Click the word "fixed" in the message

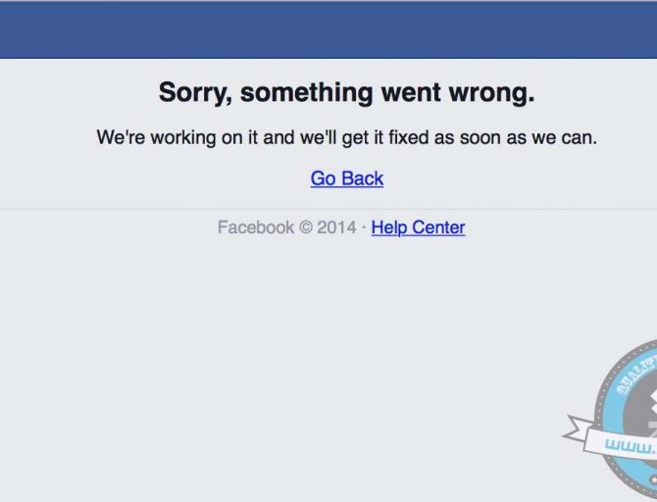[409, 137]
